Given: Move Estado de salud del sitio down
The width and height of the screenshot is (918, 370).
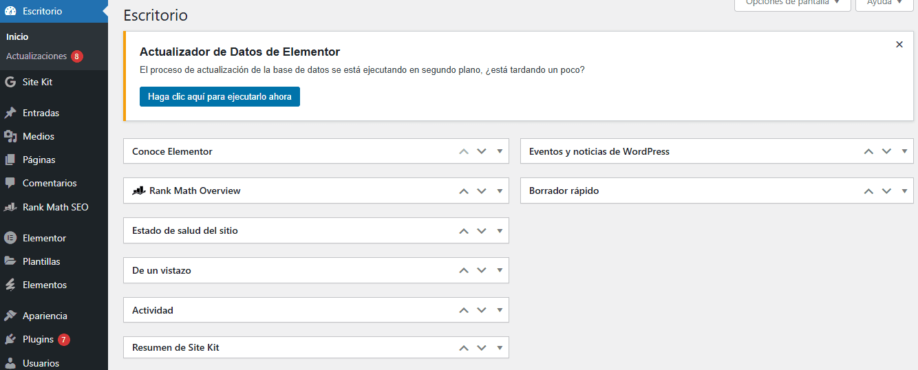Looking at the screenshot, I should pos(482,231).
